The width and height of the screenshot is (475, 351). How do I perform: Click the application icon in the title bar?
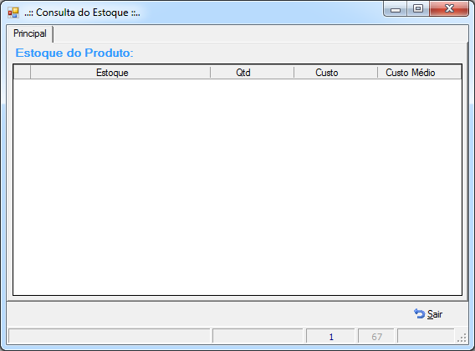point(13,13)
